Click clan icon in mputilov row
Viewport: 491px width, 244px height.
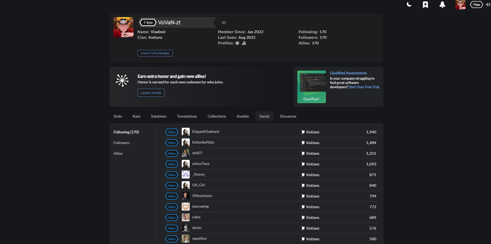coord(303,239)
